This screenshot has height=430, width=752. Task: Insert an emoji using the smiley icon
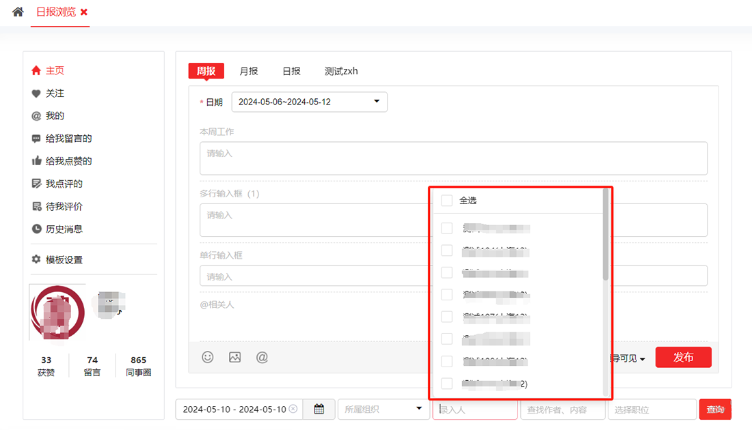[207, 357]
